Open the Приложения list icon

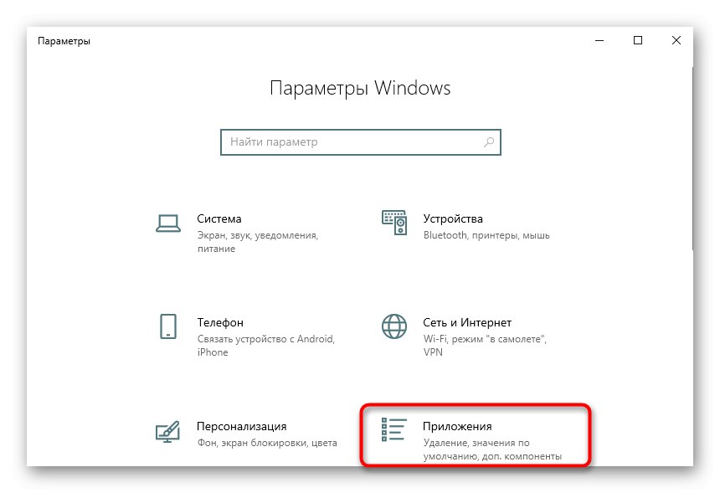pyautogui.click(x=394, y=429)
